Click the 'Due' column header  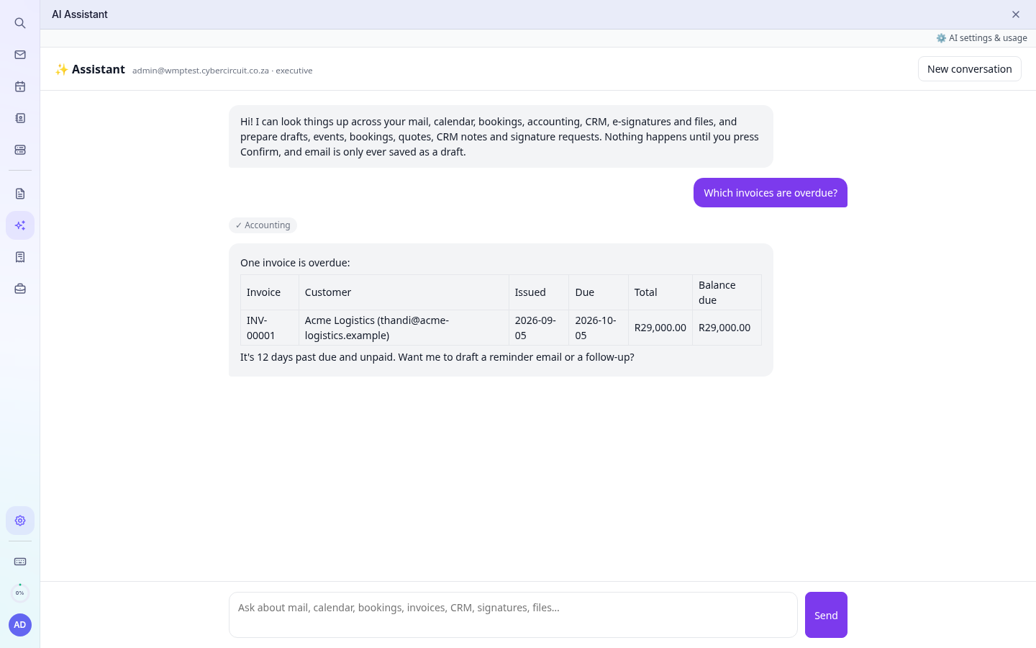coord(599,292)
